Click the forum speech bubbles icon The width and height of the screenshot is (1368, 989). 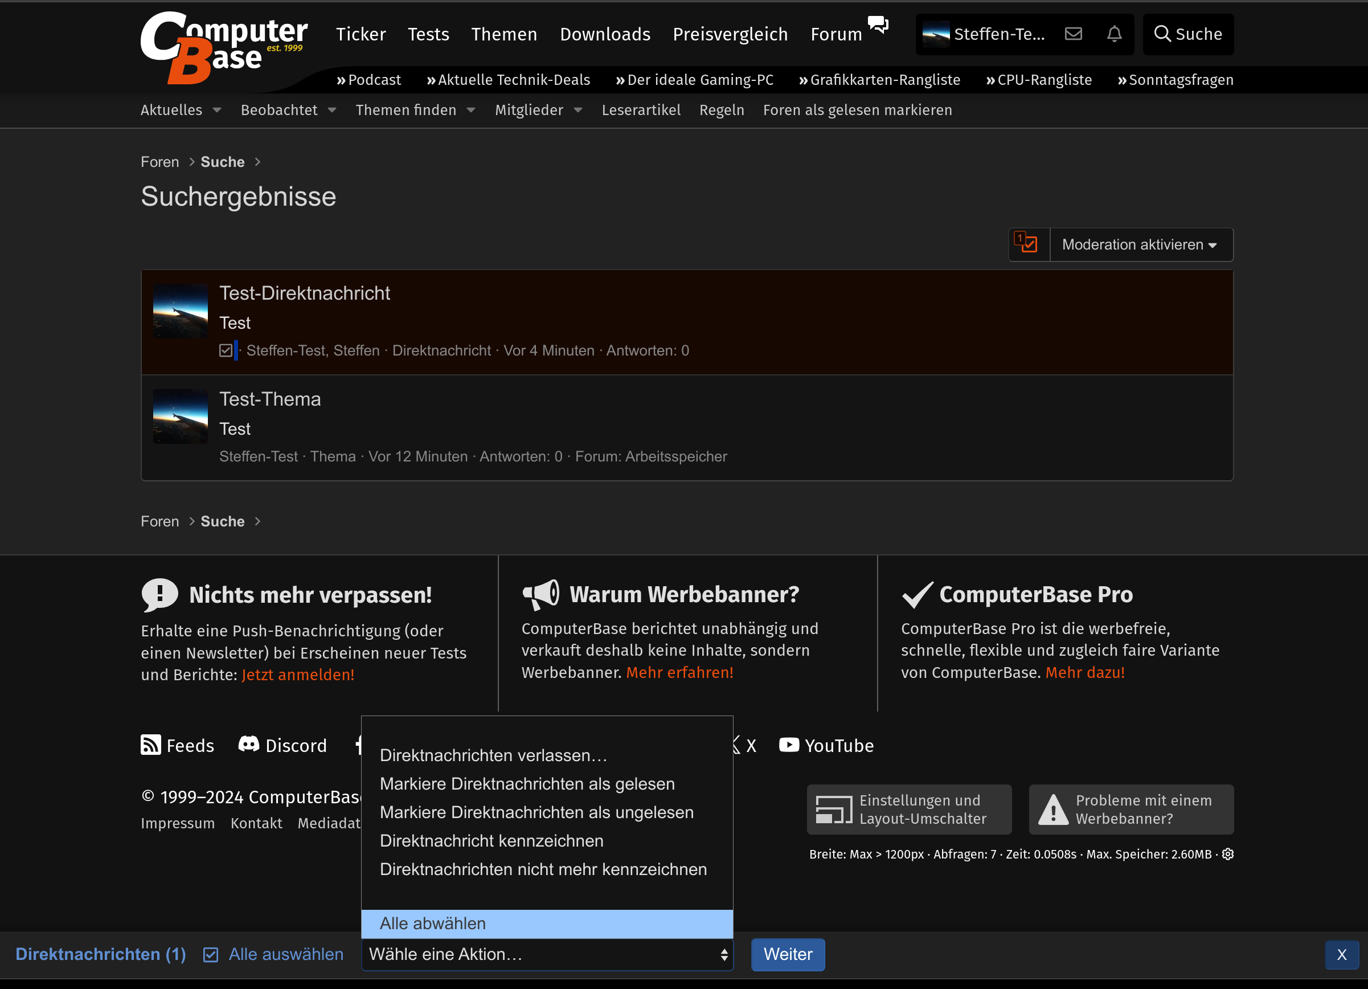pos(878,24)
